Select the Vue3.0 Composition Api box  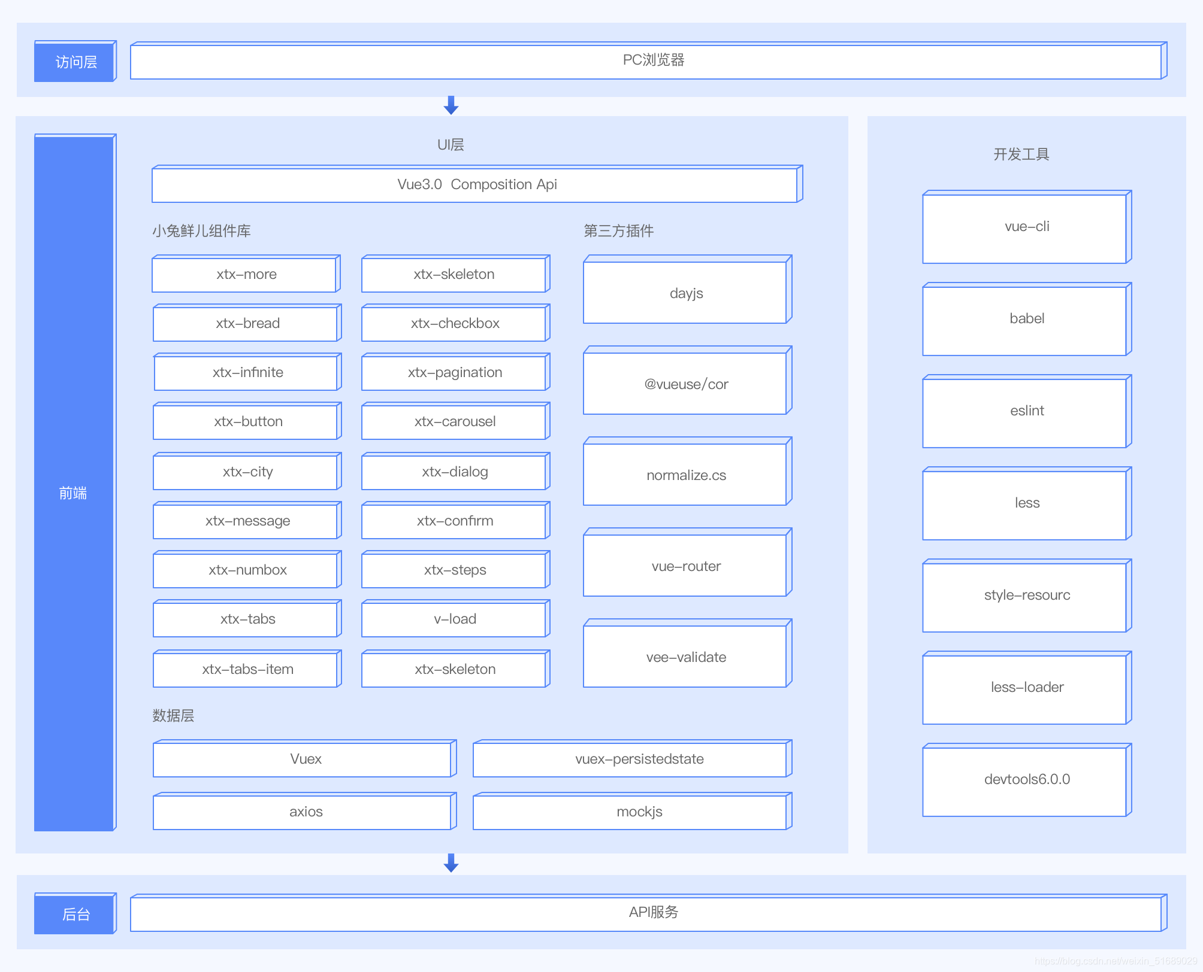coord(477,184)
